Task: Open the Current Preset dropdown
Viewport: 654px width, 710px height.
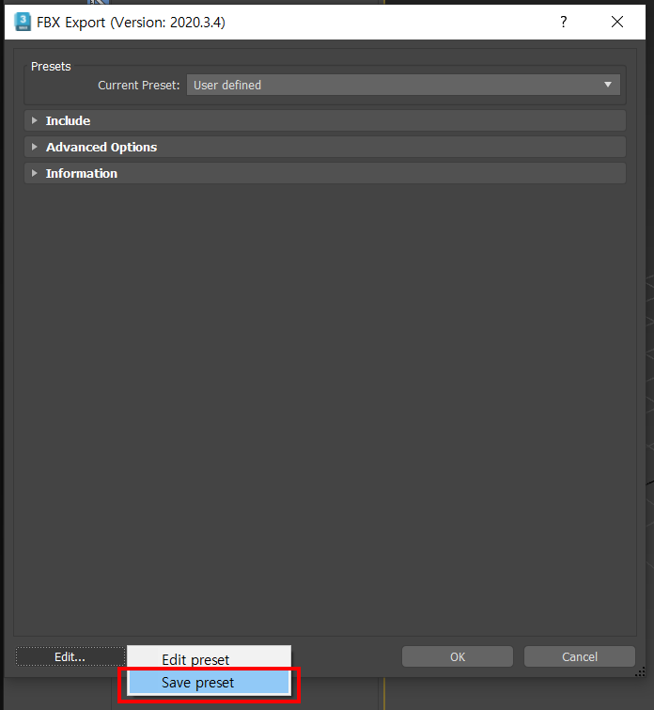Action: [x=403, y=86]
